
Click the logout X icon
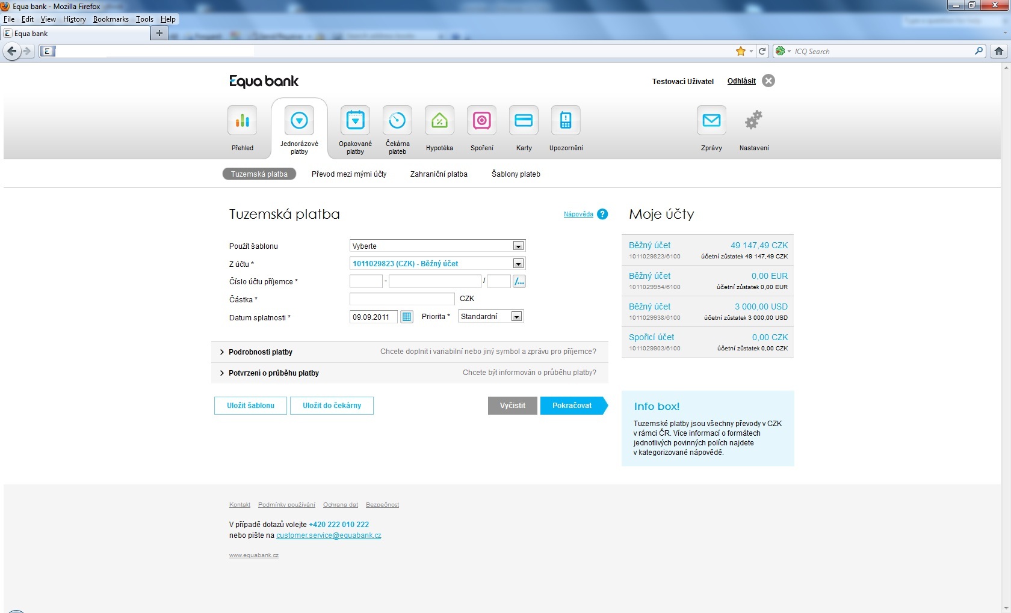768,81
